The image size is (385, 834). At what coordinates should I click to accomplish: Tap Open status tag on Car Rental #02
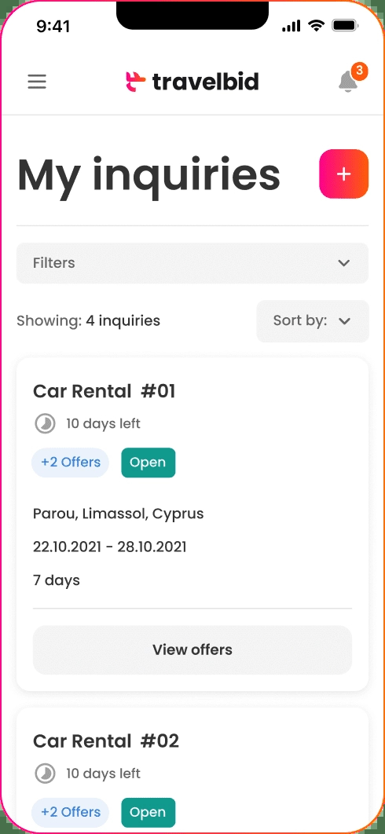pyautogui.click(x=148, y=813)
